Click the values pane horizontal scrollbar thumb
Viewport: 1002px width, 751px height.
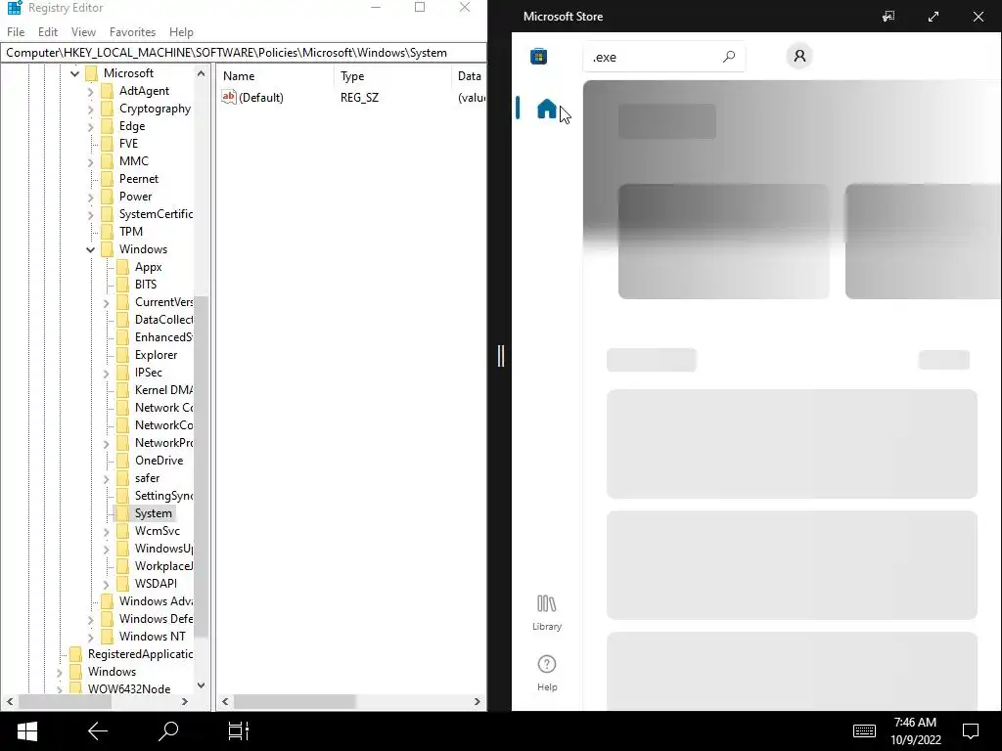(x=294, y=701)
